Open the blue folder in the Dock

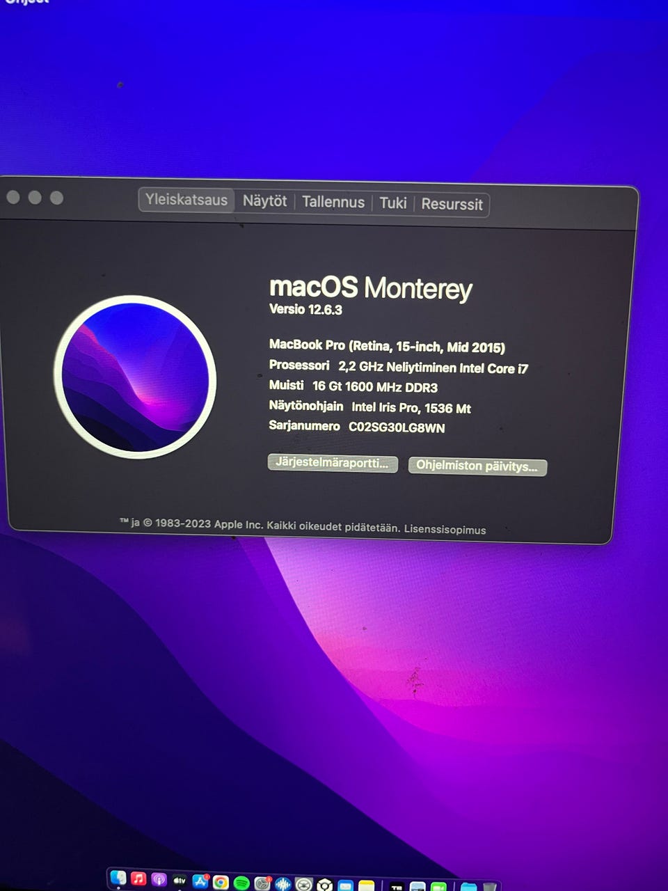(x=469, y=887)
